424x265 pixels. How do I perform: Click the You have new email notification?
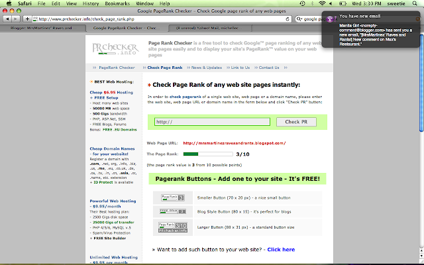pyautogui.click(x=370, y=29)
